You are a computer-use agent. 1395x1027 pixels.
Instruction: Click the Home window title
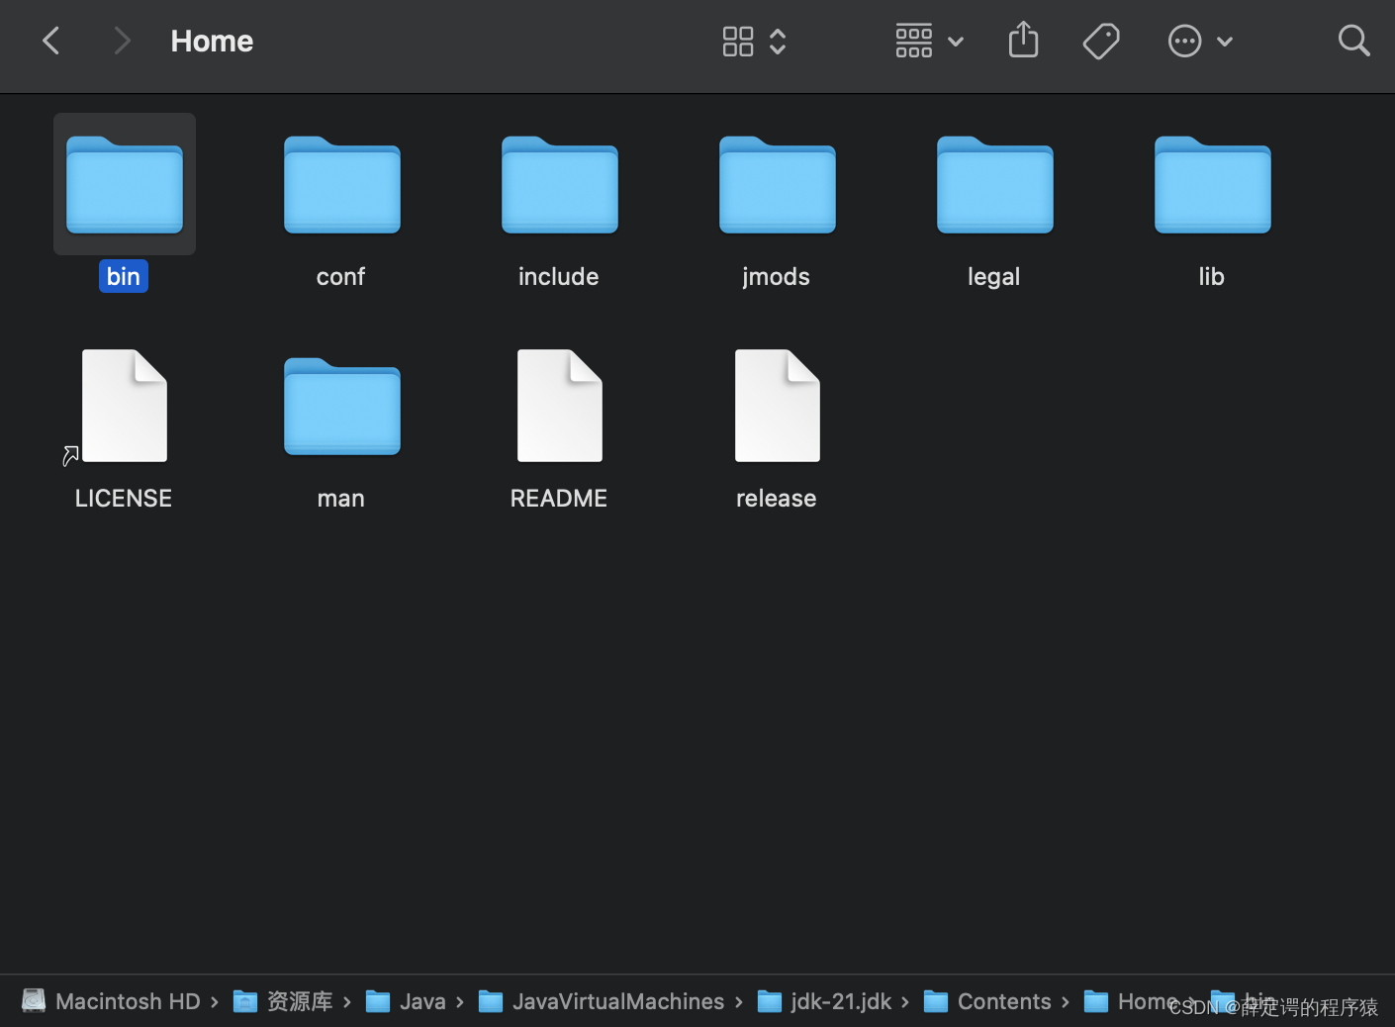212,42
